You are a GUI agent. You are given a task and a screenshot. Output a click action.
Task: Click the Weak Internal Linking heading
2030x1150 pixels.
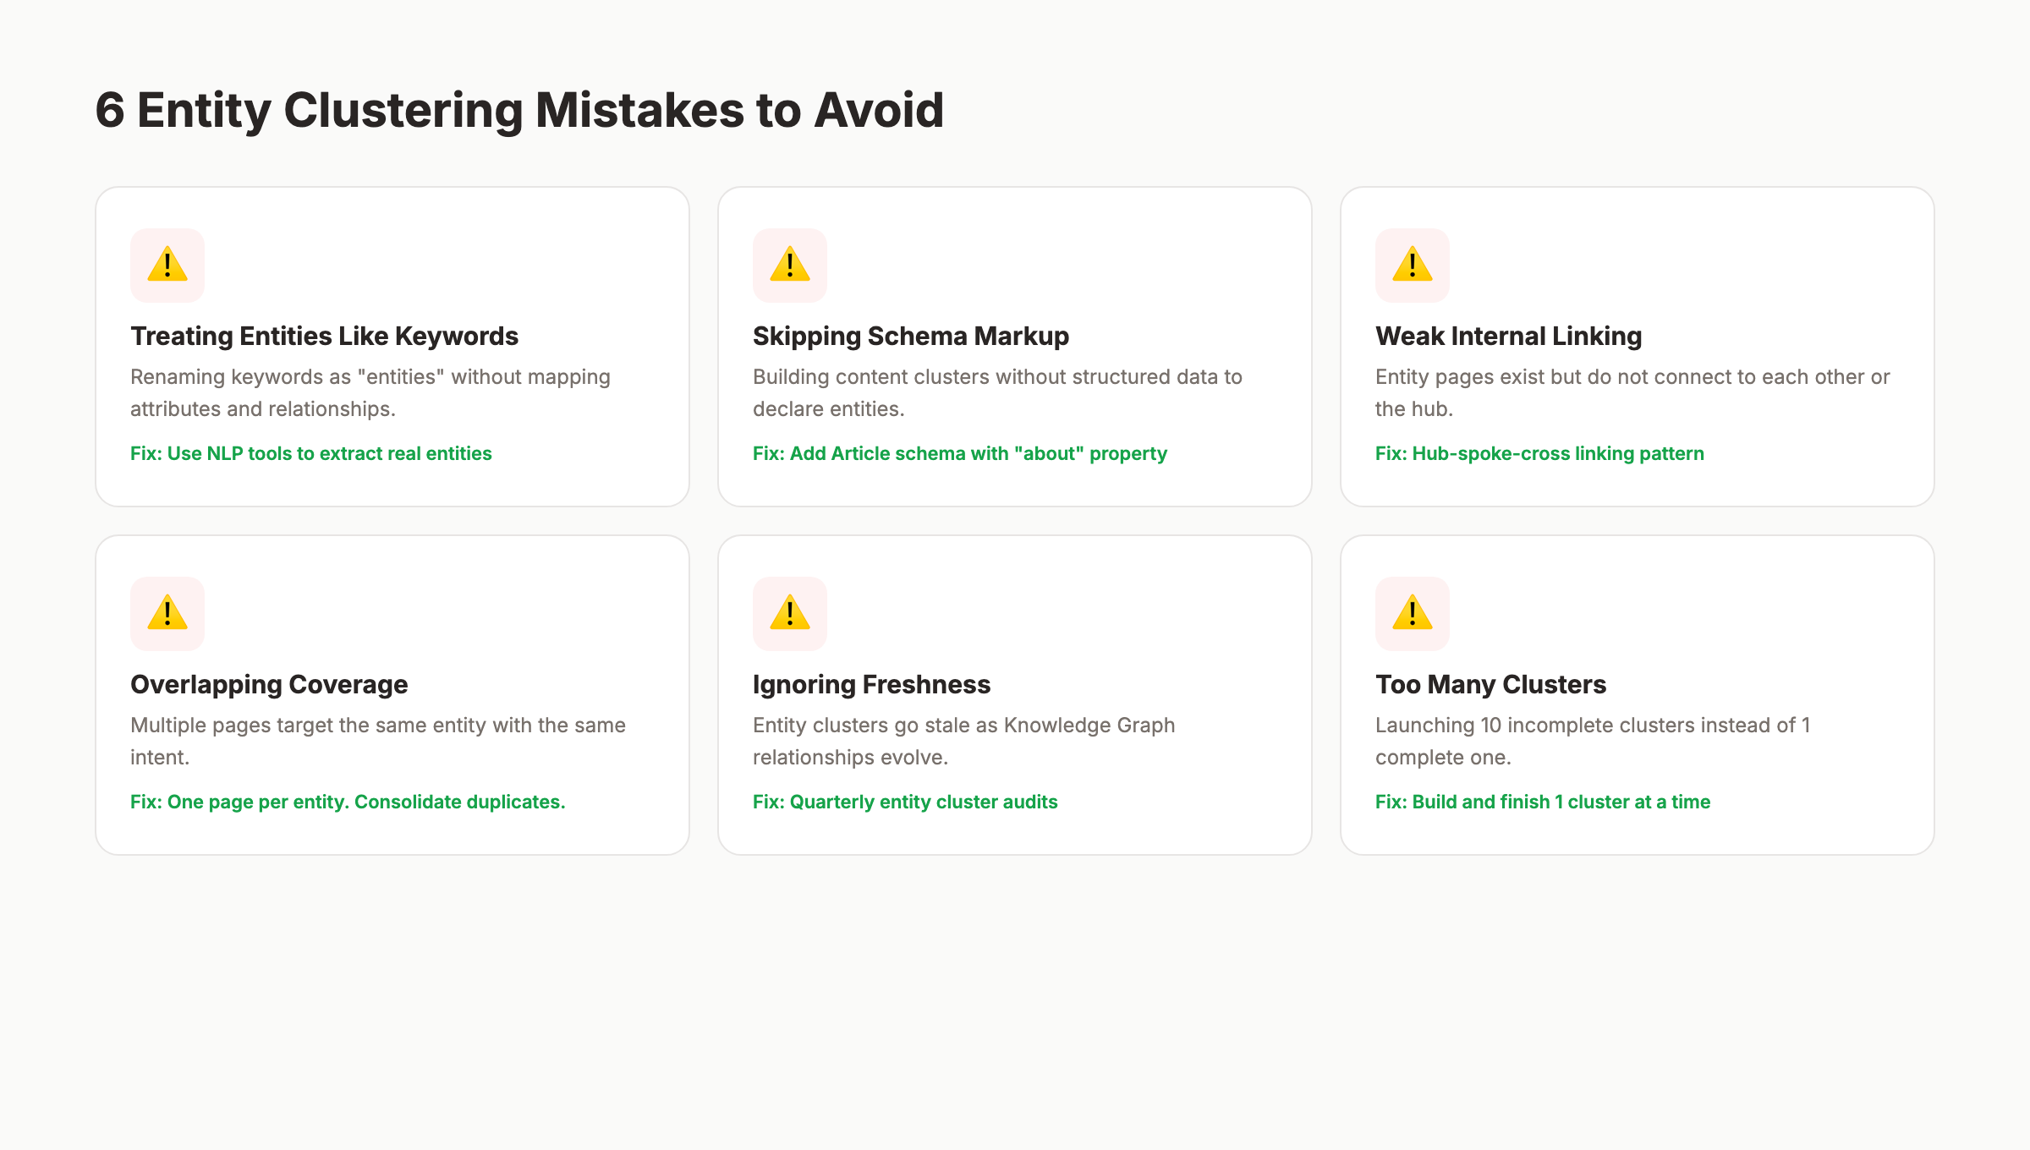coord(1508,336)
